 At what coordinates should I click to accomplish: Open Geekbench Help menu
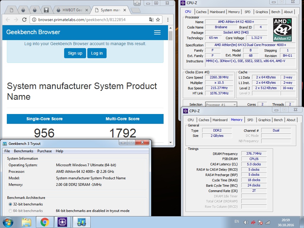(59, 151)
